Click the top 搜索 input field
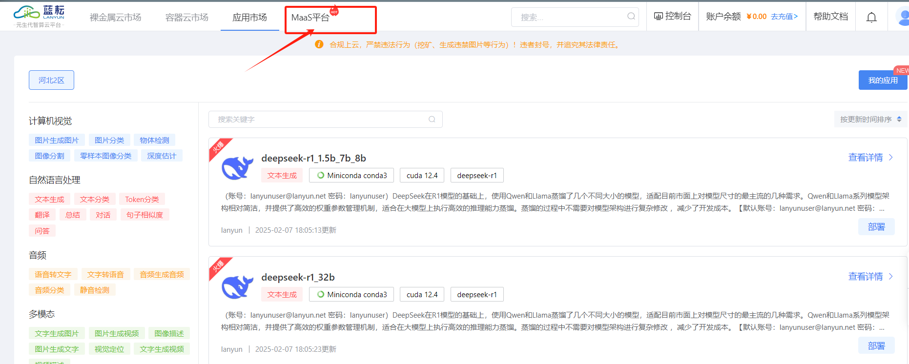 [x=575, y=17]
